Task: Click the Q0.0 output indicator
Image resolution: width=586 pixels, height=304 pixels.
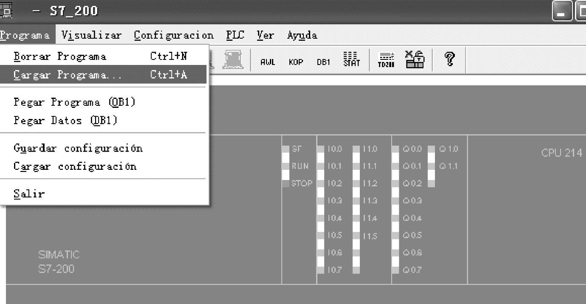Action: (395, 149)
